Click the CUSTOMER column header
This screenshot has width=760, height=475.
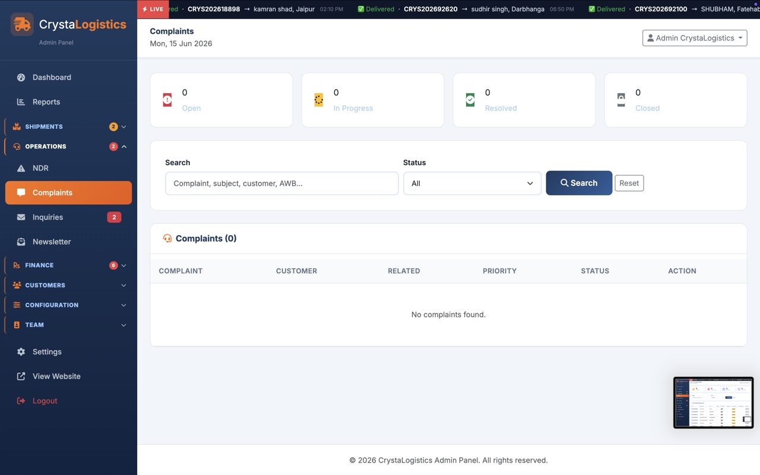[x=296, y=271]
